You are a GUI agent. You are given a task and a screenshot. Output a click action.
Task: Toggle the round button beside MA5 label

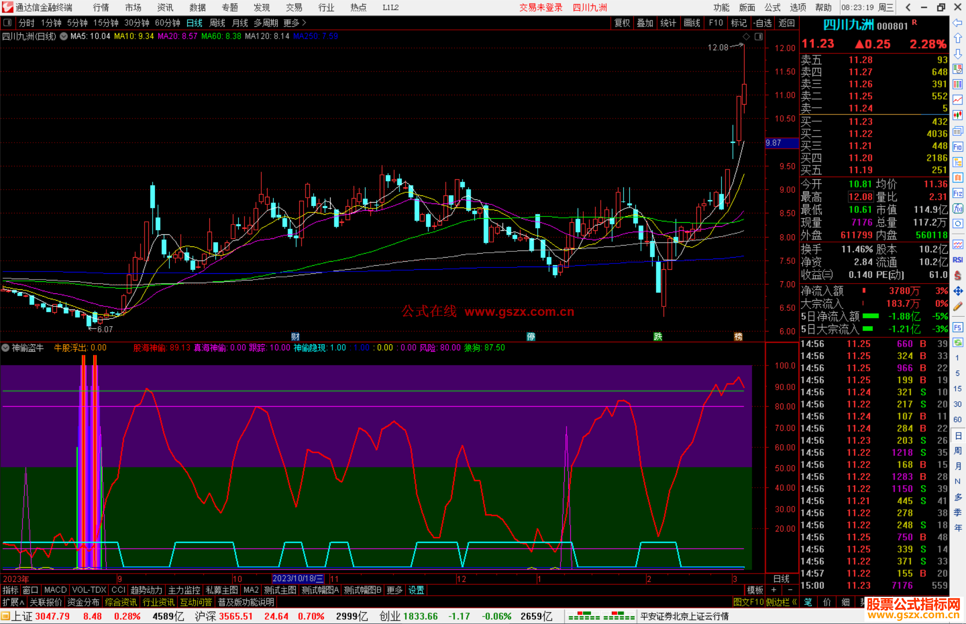pos(64,36)
